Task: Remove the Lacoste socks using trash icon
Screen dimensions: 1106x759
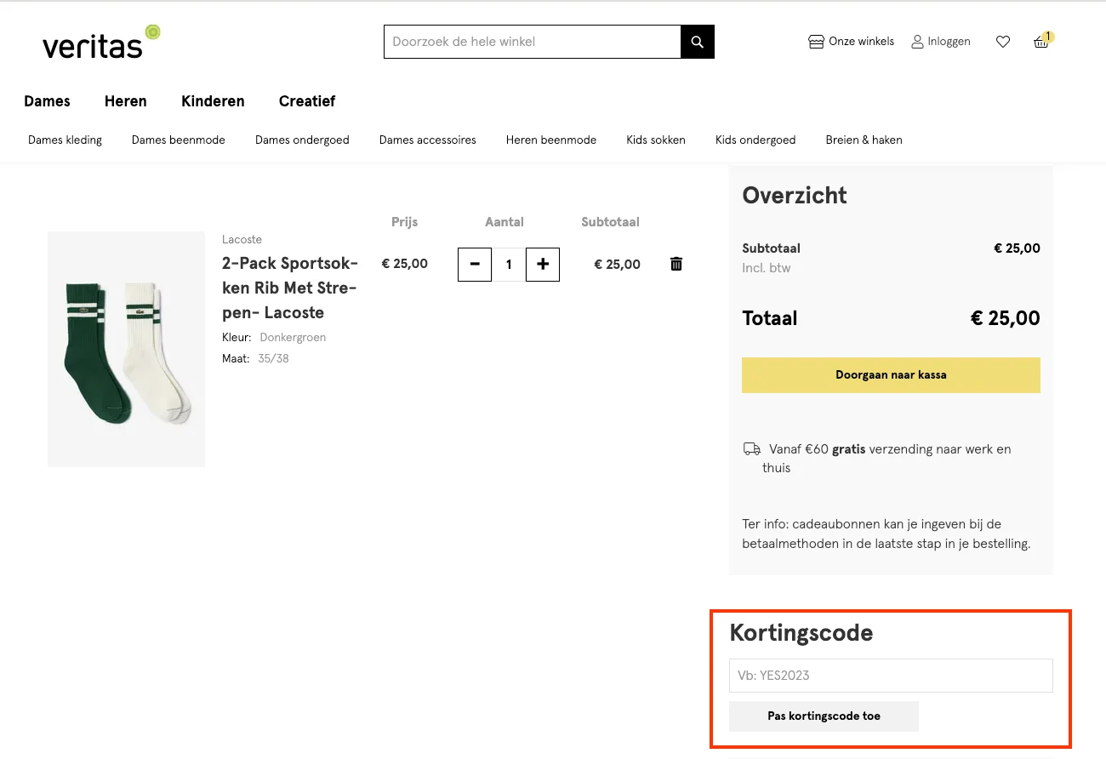Action: point(676,264)
